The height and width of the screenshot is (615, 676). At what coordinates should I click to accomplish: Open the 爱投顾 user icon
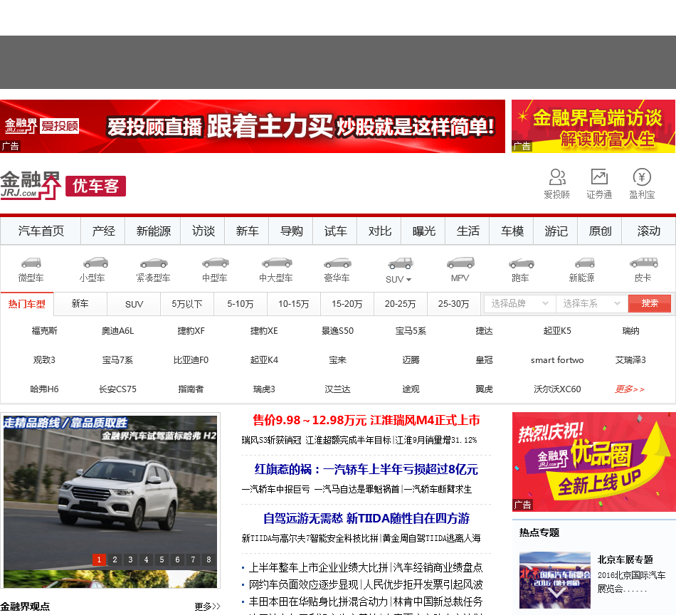[x=556, y=177]
